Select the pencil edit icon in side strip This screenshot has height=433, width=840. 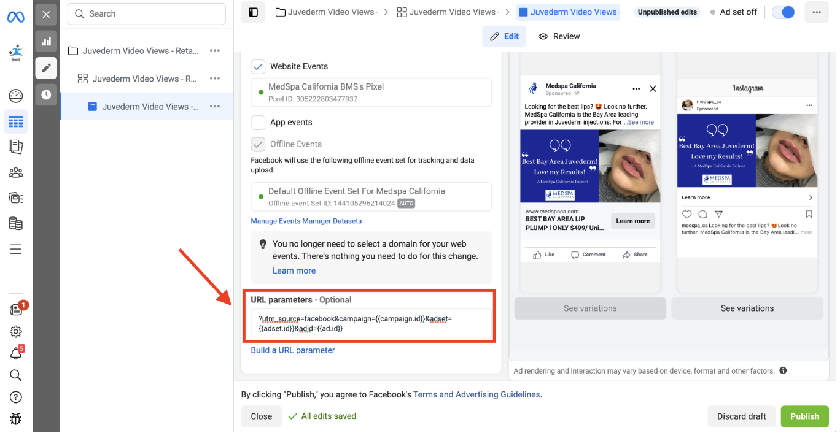pyautogui.click(x=46, y=68)
